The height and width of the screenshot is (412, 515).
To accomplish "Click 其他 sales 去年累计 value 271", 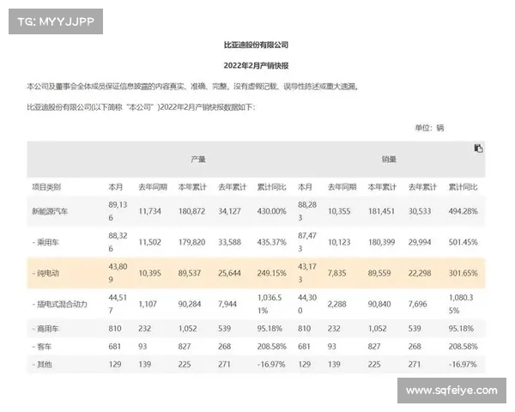I will (x=415, y=364).
